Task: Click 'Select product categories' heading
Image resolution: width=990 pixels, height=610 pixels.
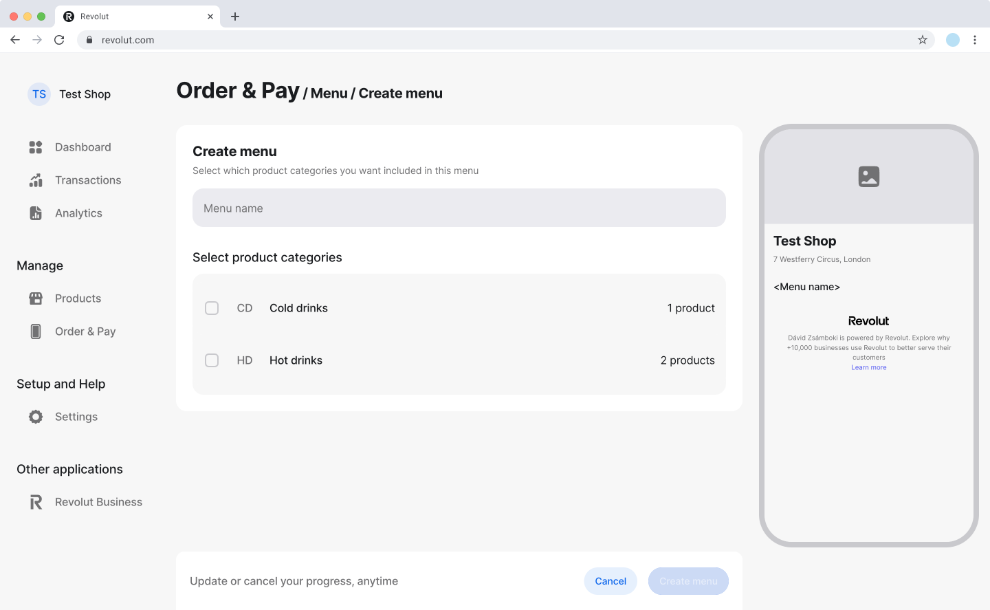Action: (267, 257)
